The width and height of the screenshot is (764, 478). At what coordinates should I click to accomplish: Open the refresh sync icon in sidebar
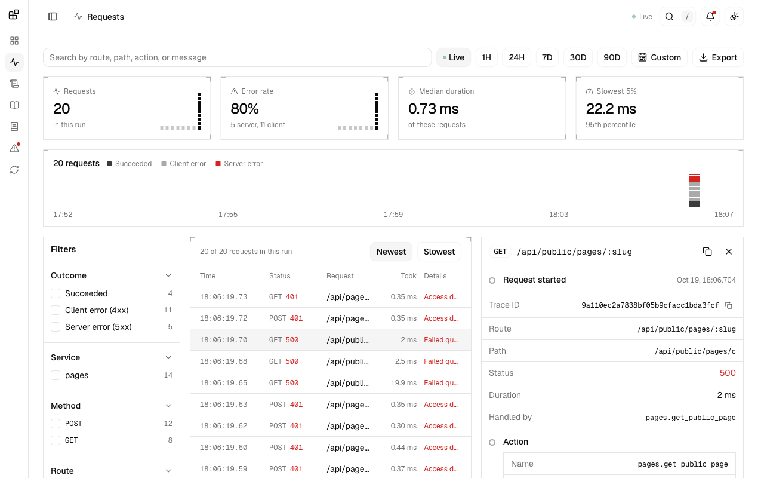tap(14, 170)
